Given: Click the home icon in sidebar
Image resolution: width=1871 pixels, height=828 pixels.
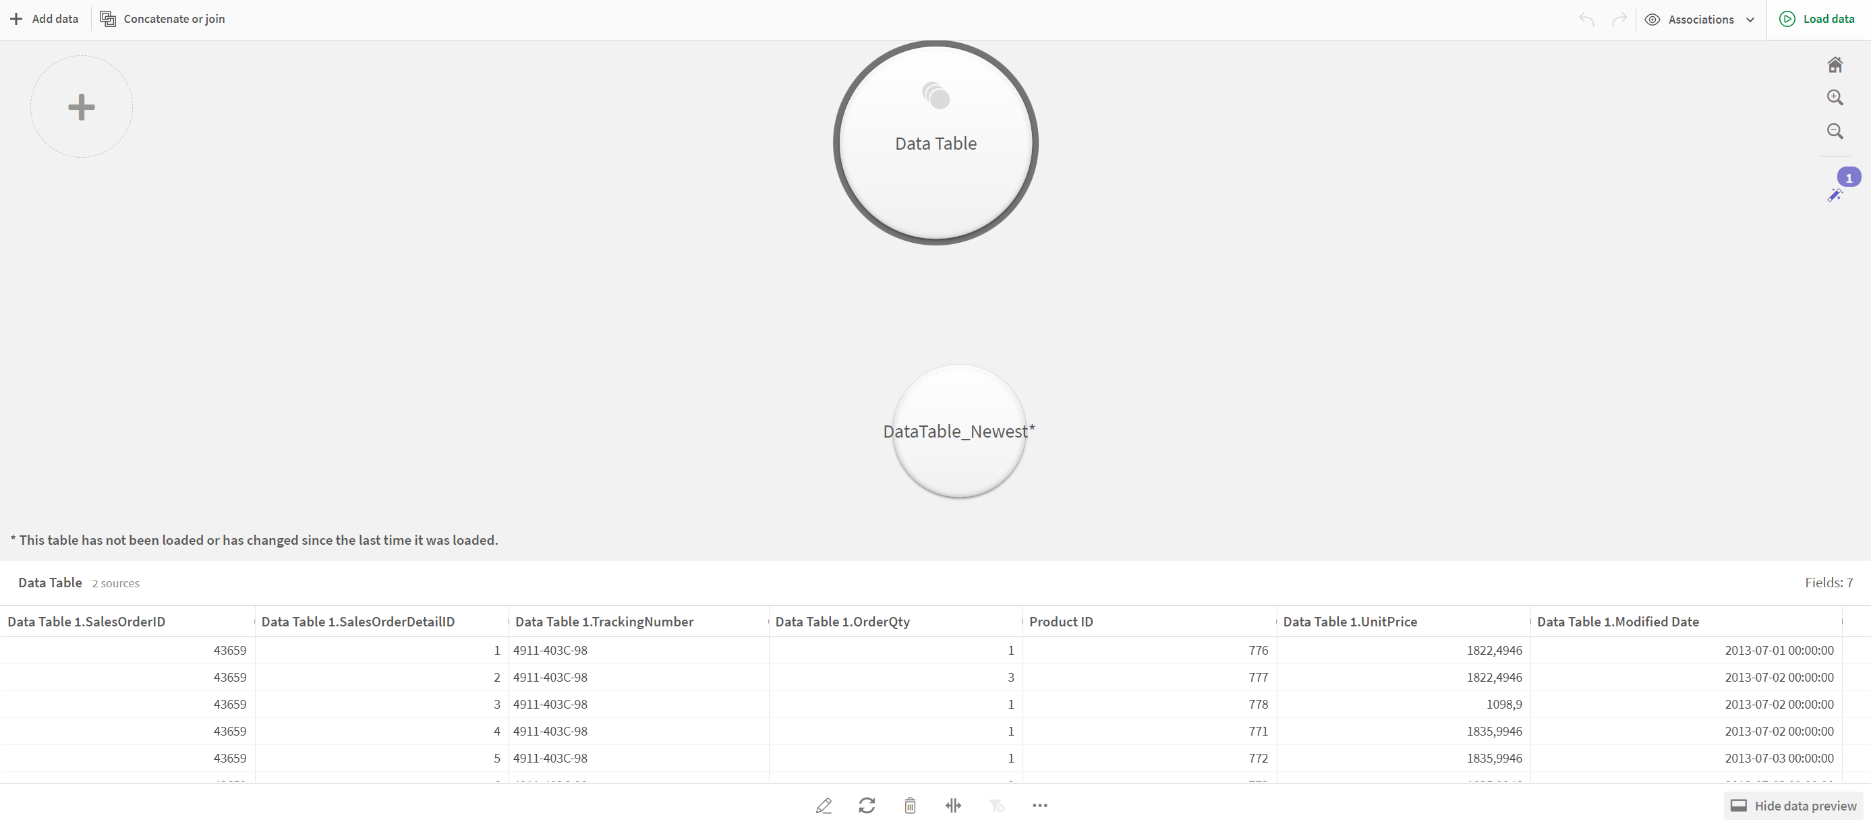Looking at the screenshot, I should [x=1837, y=63].
